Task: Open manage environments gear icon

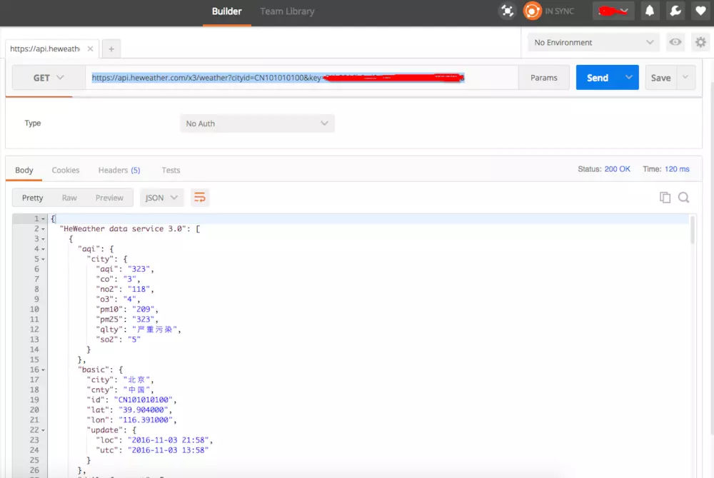Action: point(700,42)
